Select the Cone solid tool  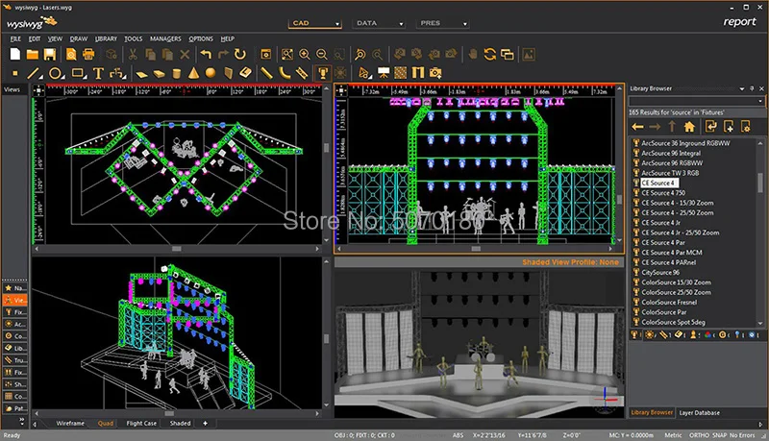(x=194, y=73)
